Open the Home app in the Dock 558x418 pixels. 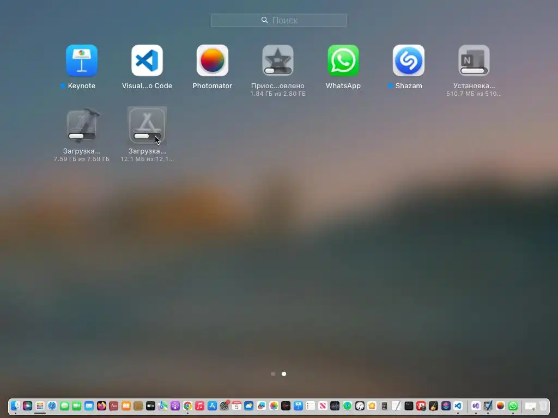(x=372, y=406)
